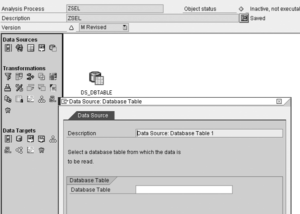Open the M Revised version dropdown
The image size is (300, 214).
click(x=125, y=27)
